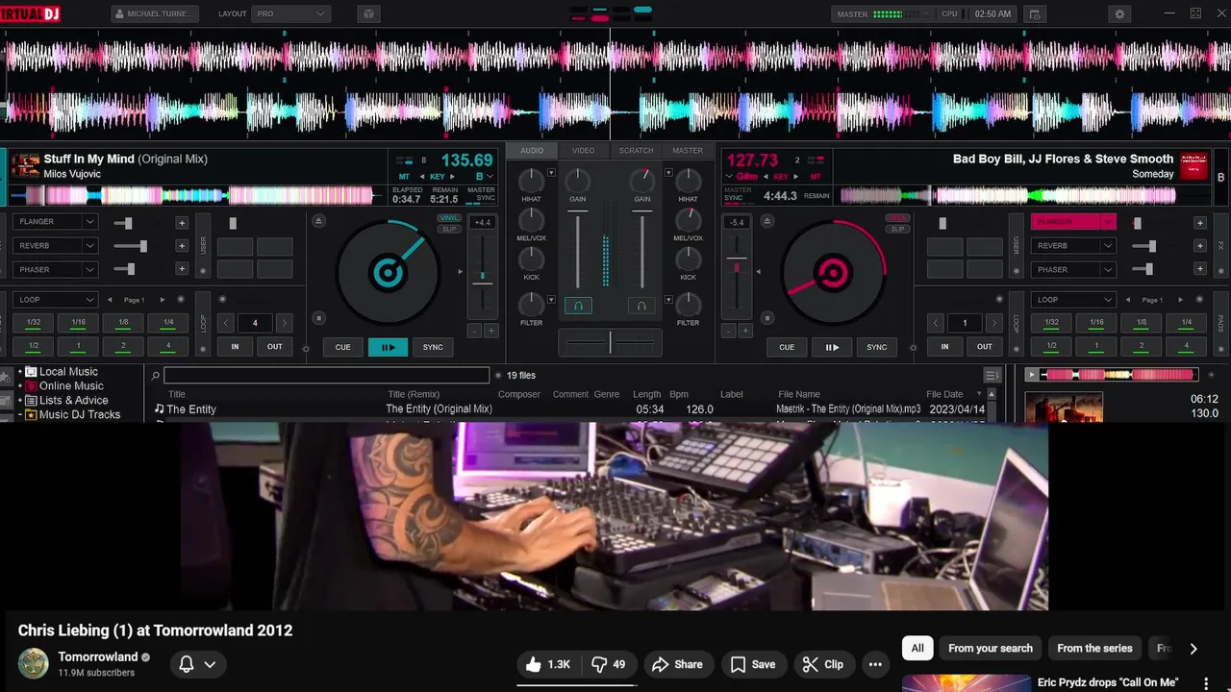Dislike the Tomorrowland video
The image size is (1231, 692).
point(608,664)
